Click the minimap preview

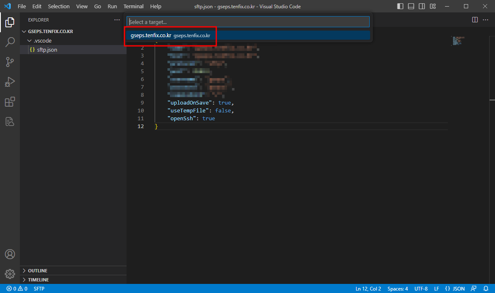(458, 41)
